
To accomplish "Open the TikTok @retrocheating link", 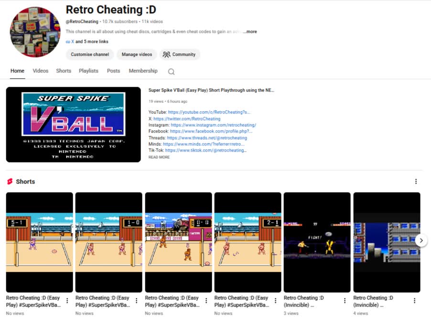I will (206, 150).
